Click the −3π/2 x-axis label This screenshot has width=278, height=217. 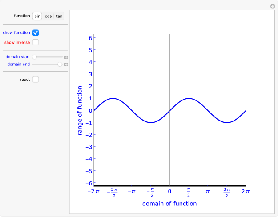point(113,193)
